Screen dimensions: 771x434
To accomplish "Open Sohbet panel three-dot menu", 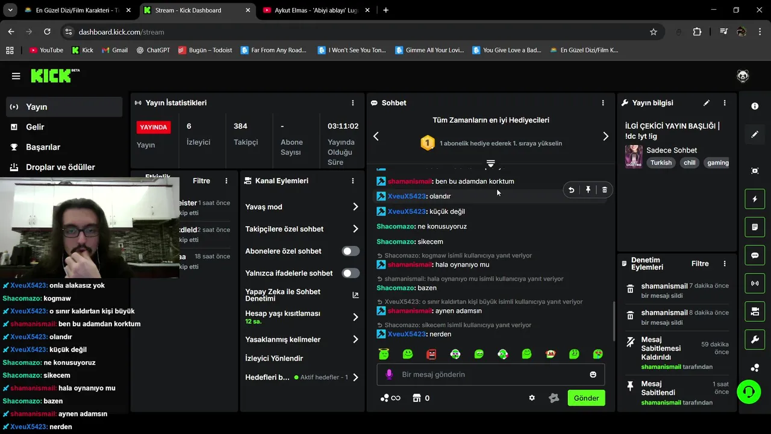I will pyautogui.click(x=603, y=103).
